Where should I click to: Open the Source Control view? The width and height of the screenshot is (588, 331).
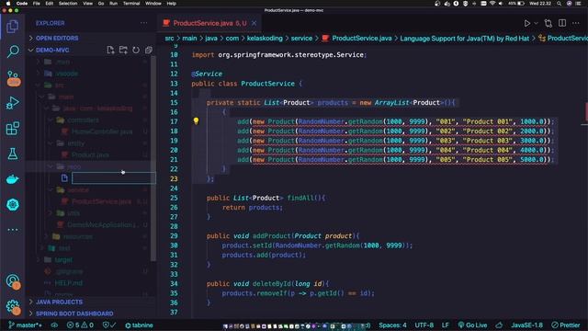tap(13, 78)
